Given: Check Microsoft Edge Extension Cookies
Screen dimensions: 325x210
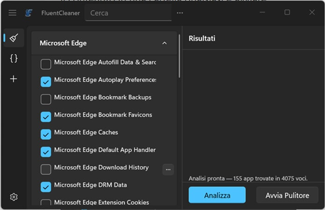Looking at the screenshot, I should (46, 203).
